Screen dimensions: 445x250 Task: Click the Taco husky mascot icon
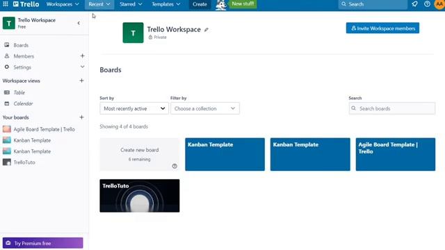(x=220, y=5)
